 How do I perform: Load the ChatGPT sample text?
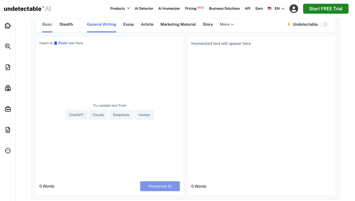pos(76,115)
